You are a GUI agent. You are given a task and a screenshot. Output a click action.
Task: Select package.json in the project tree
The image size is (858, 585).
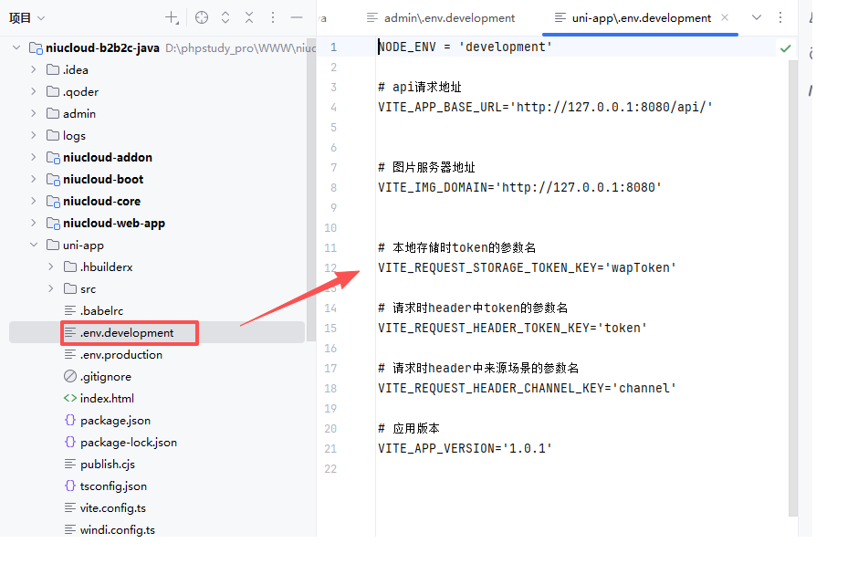tap(115, 420)
